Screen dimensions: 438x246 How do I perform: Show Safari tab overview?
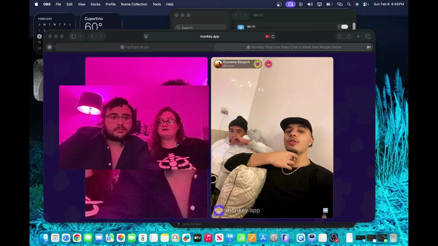click(x=368, y=36)
